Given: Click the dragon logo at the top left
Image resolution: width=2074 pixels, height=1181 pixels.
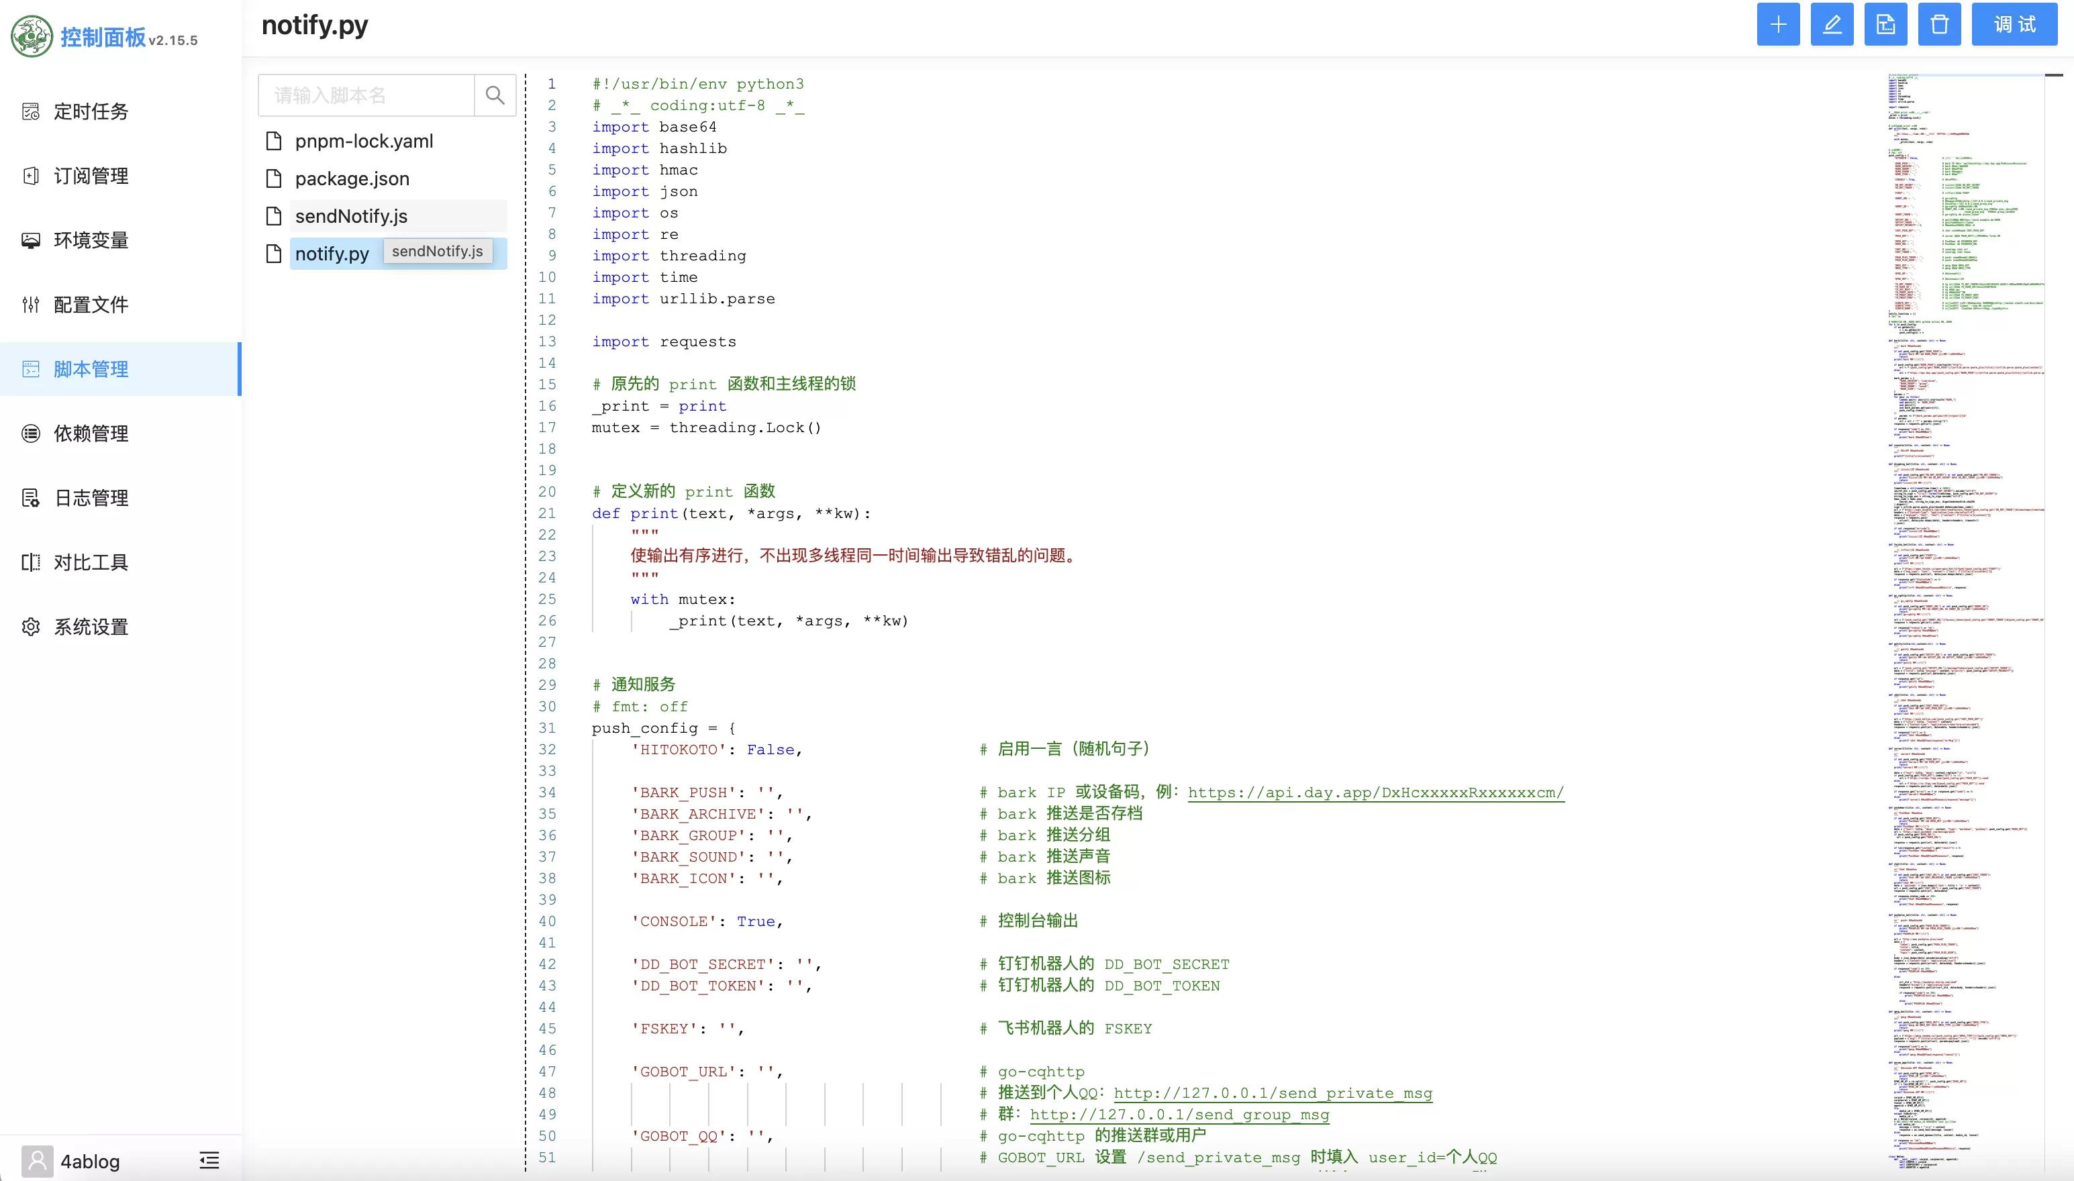Looking at the screenshot, I should 32,36.
